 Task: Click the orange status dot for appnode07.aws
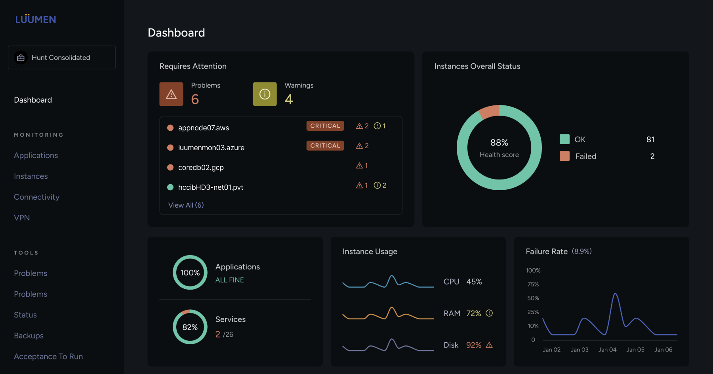(x=170, y=128)
